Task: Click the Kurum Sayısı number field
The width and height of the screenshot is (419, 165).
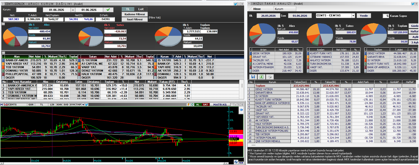Action: (x=386, y=16)
